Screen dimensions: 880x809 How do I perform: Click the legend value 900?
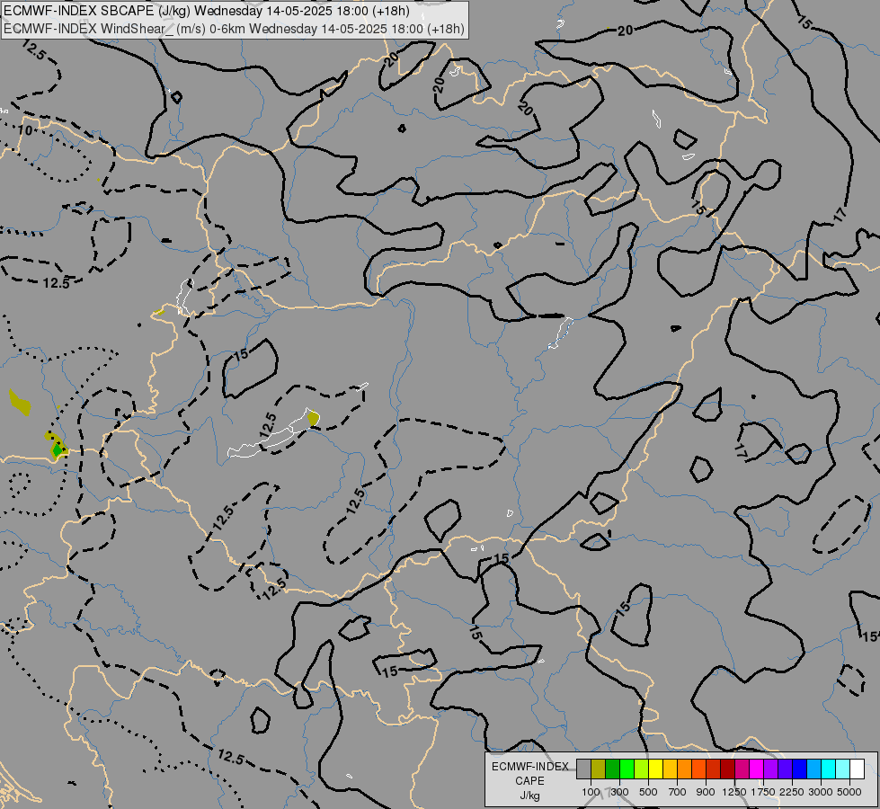pos(706,792)
